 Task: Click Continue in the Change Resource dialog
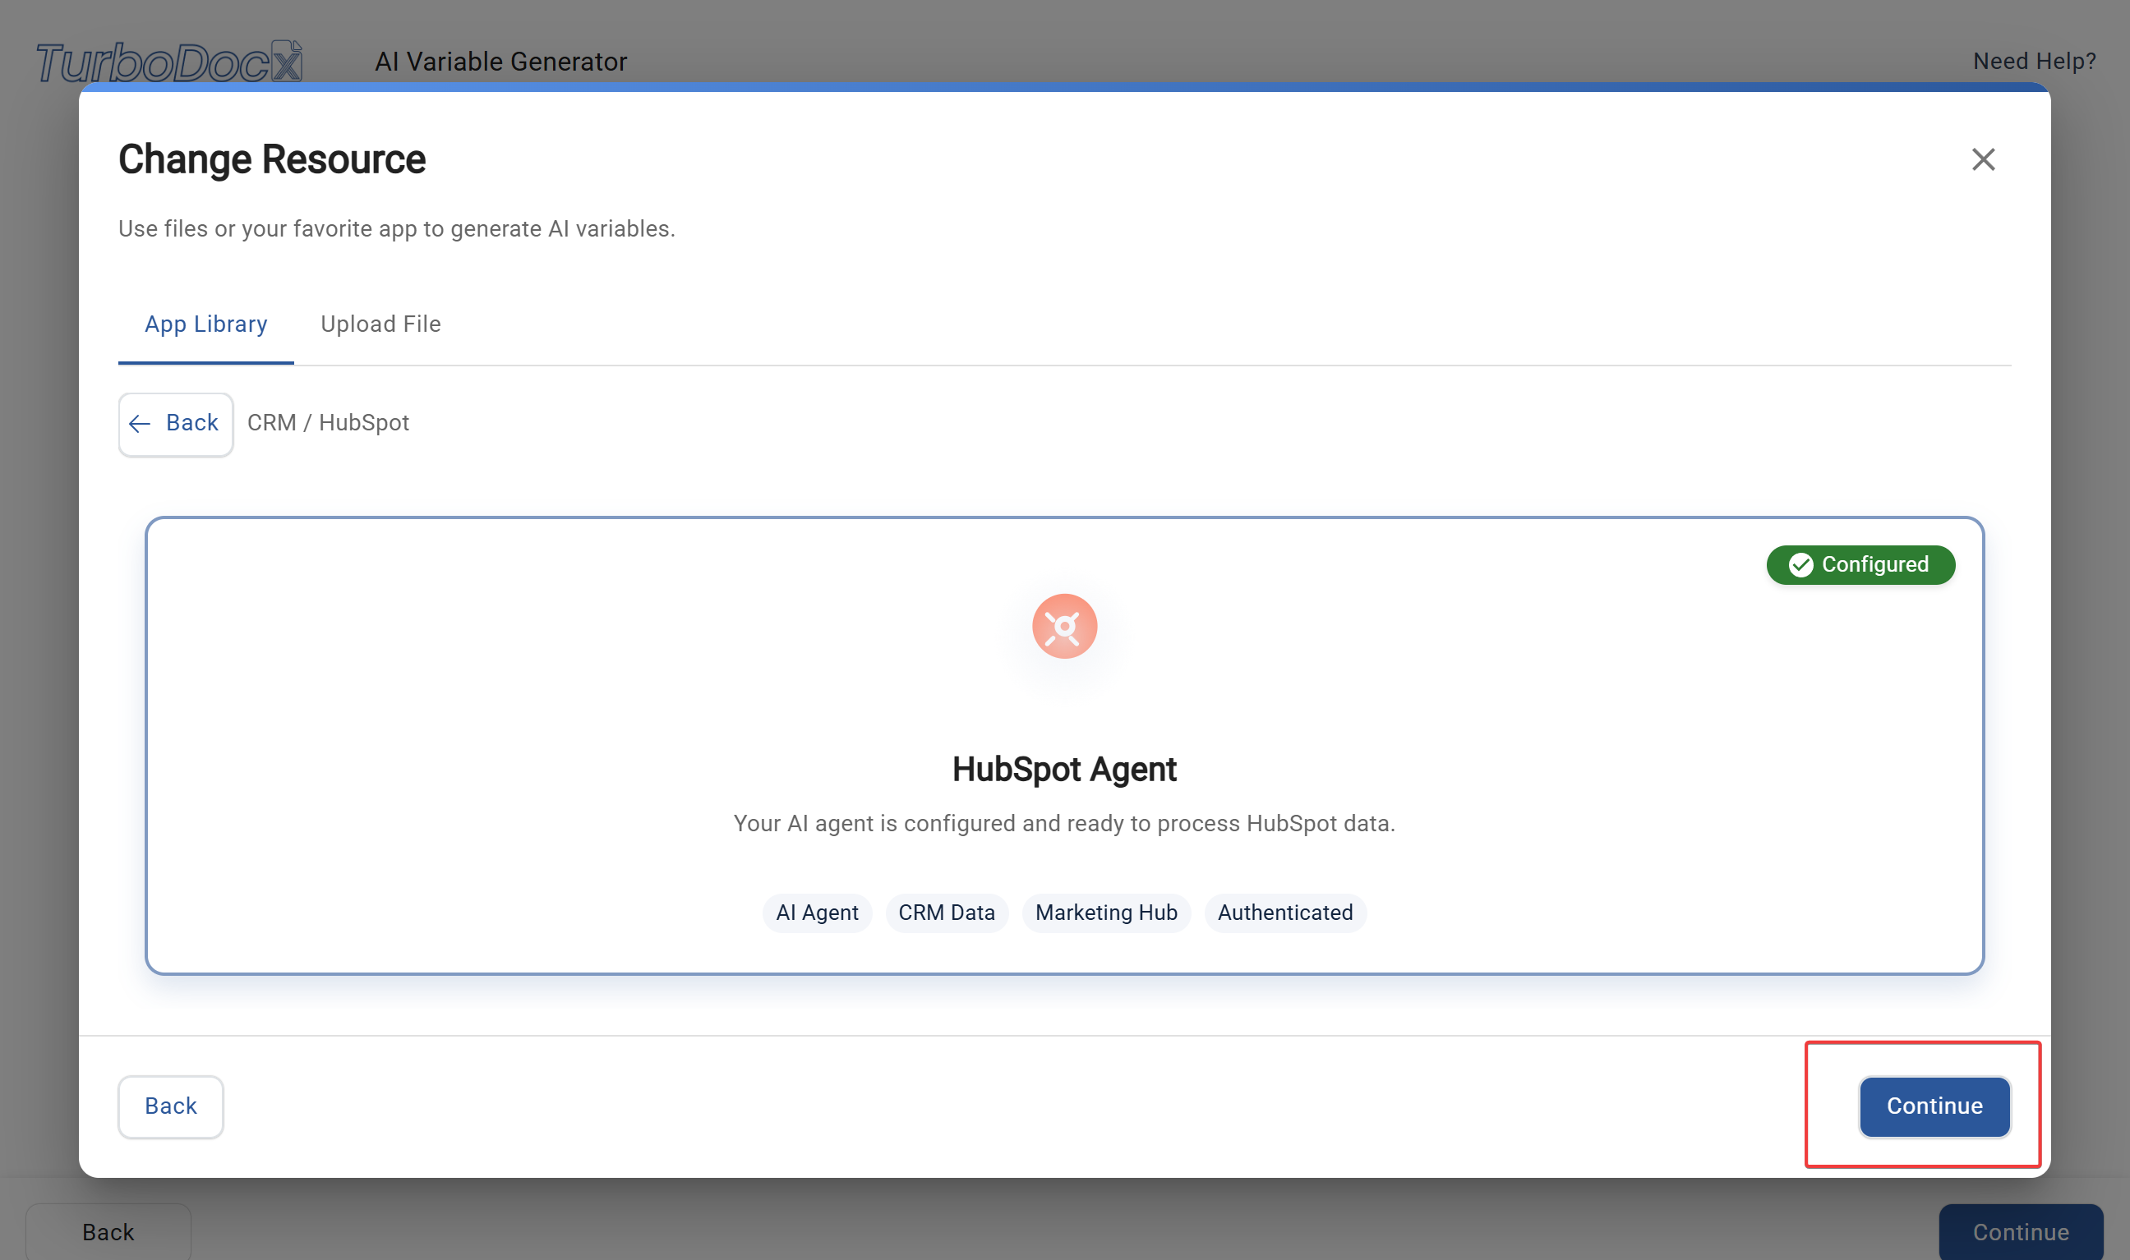pos(1934,1106)
